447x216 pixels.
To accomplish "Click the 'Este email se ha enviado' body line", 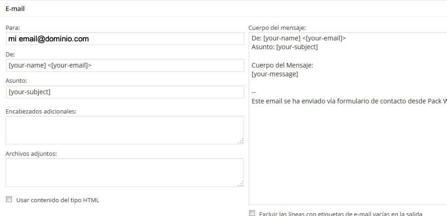I will click(349, 101).
